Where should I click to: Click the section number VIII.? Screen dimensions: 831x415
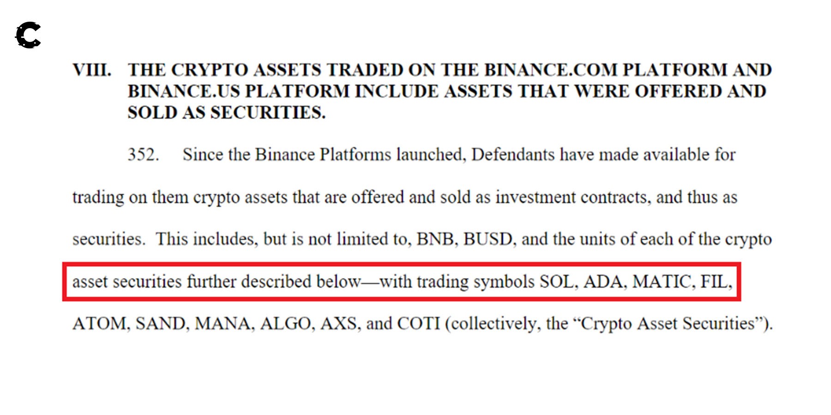click(x=92, y=70)
